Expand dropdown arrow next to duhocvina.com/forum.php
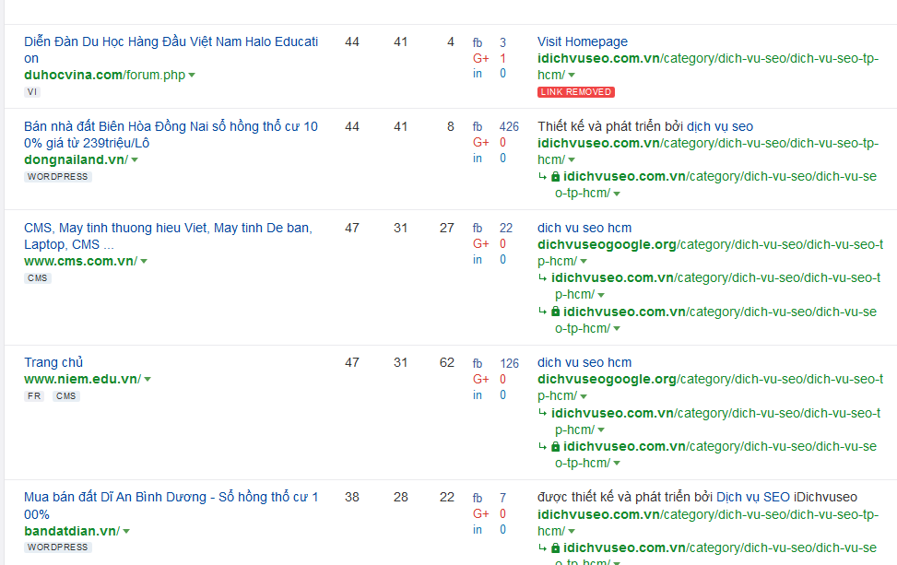The width and height of the screenshot is (897, 565). pos(192,75)
